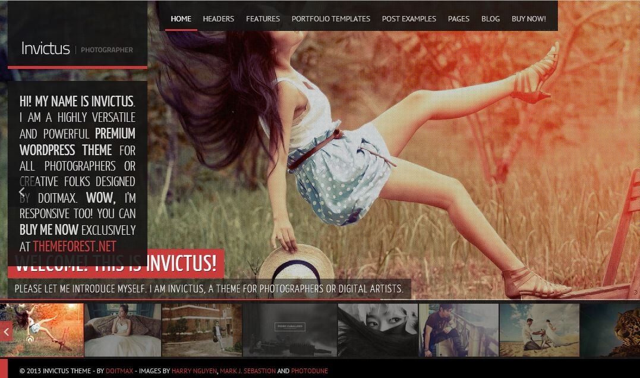Follow the THEMEFOREST.NET link
This screenshot has width=640, height=378.
(74, 247)
